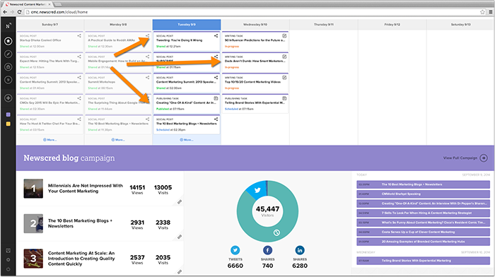Click the number 3 article thumbnail
Image resolution: width=495 pixels, height=277 pixels.
coord(33,259)
